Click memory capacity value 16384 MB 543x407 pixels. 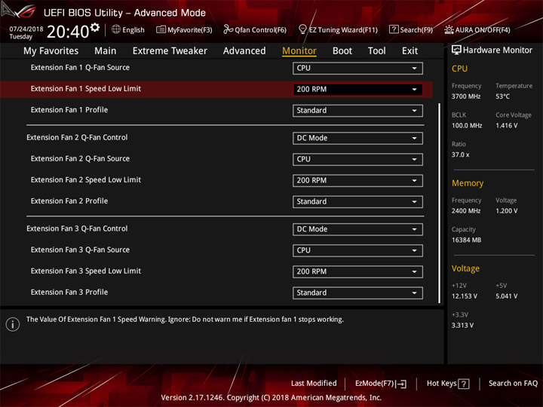[x=466, y=240]
